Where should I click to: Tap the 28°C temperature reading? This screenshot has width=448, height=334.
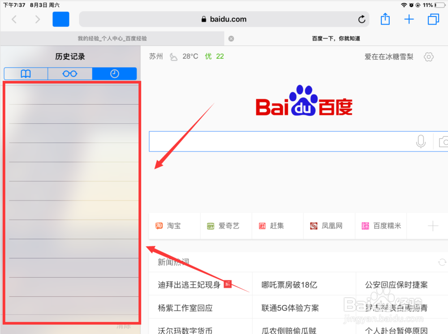(190, 56)
